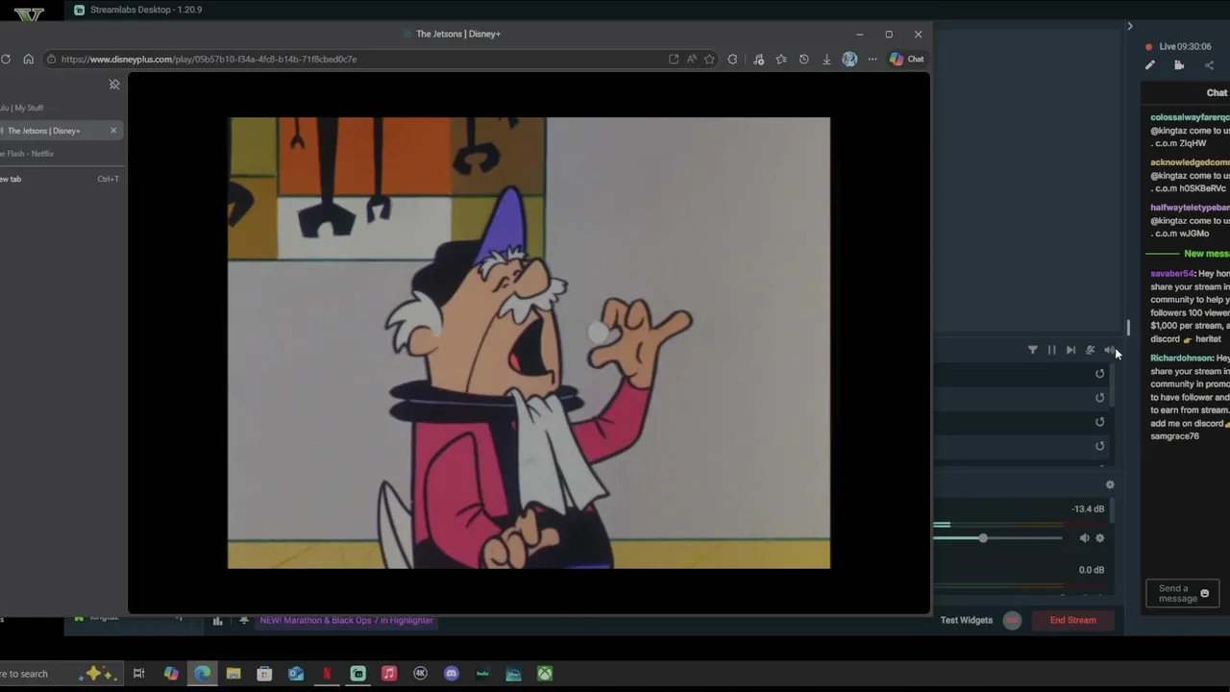Open Discord from the taskbar
Image resolution: width=1230 pixels, height=692 pixels.
[452, 674]
